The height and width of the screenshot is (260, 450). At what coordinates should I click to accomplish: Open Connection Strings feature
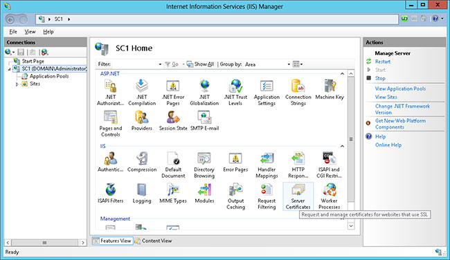click(x=298, y=92)
